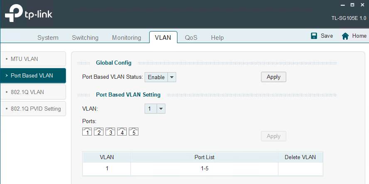This screenshot has width=369, height=184.
Task: Click the Home house icon
Action: point(345,36)
